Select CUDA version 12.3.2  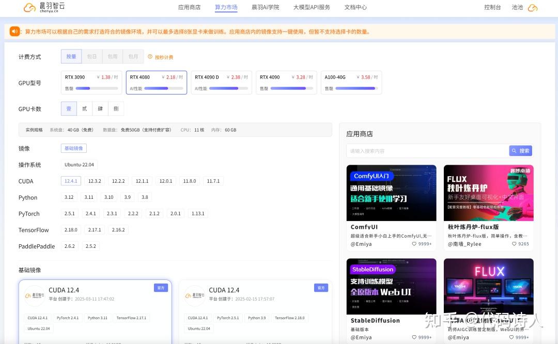[x=95, y=181]
